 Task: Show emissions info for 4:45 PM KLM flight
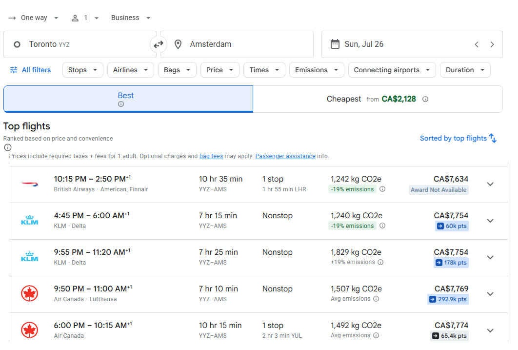382,226
